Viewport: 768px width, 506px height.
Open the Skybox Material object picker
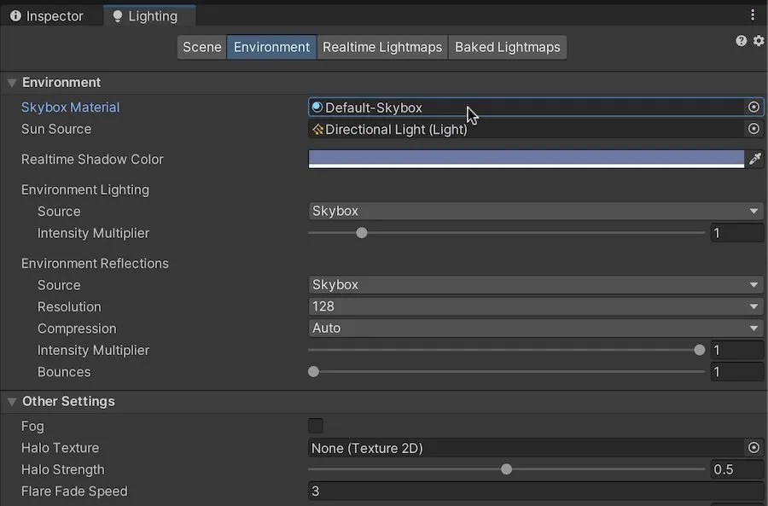point(753,107)
